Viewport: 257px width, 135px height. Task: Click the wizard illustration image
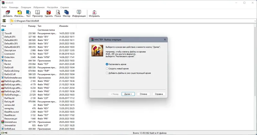(x=97, y=51)
